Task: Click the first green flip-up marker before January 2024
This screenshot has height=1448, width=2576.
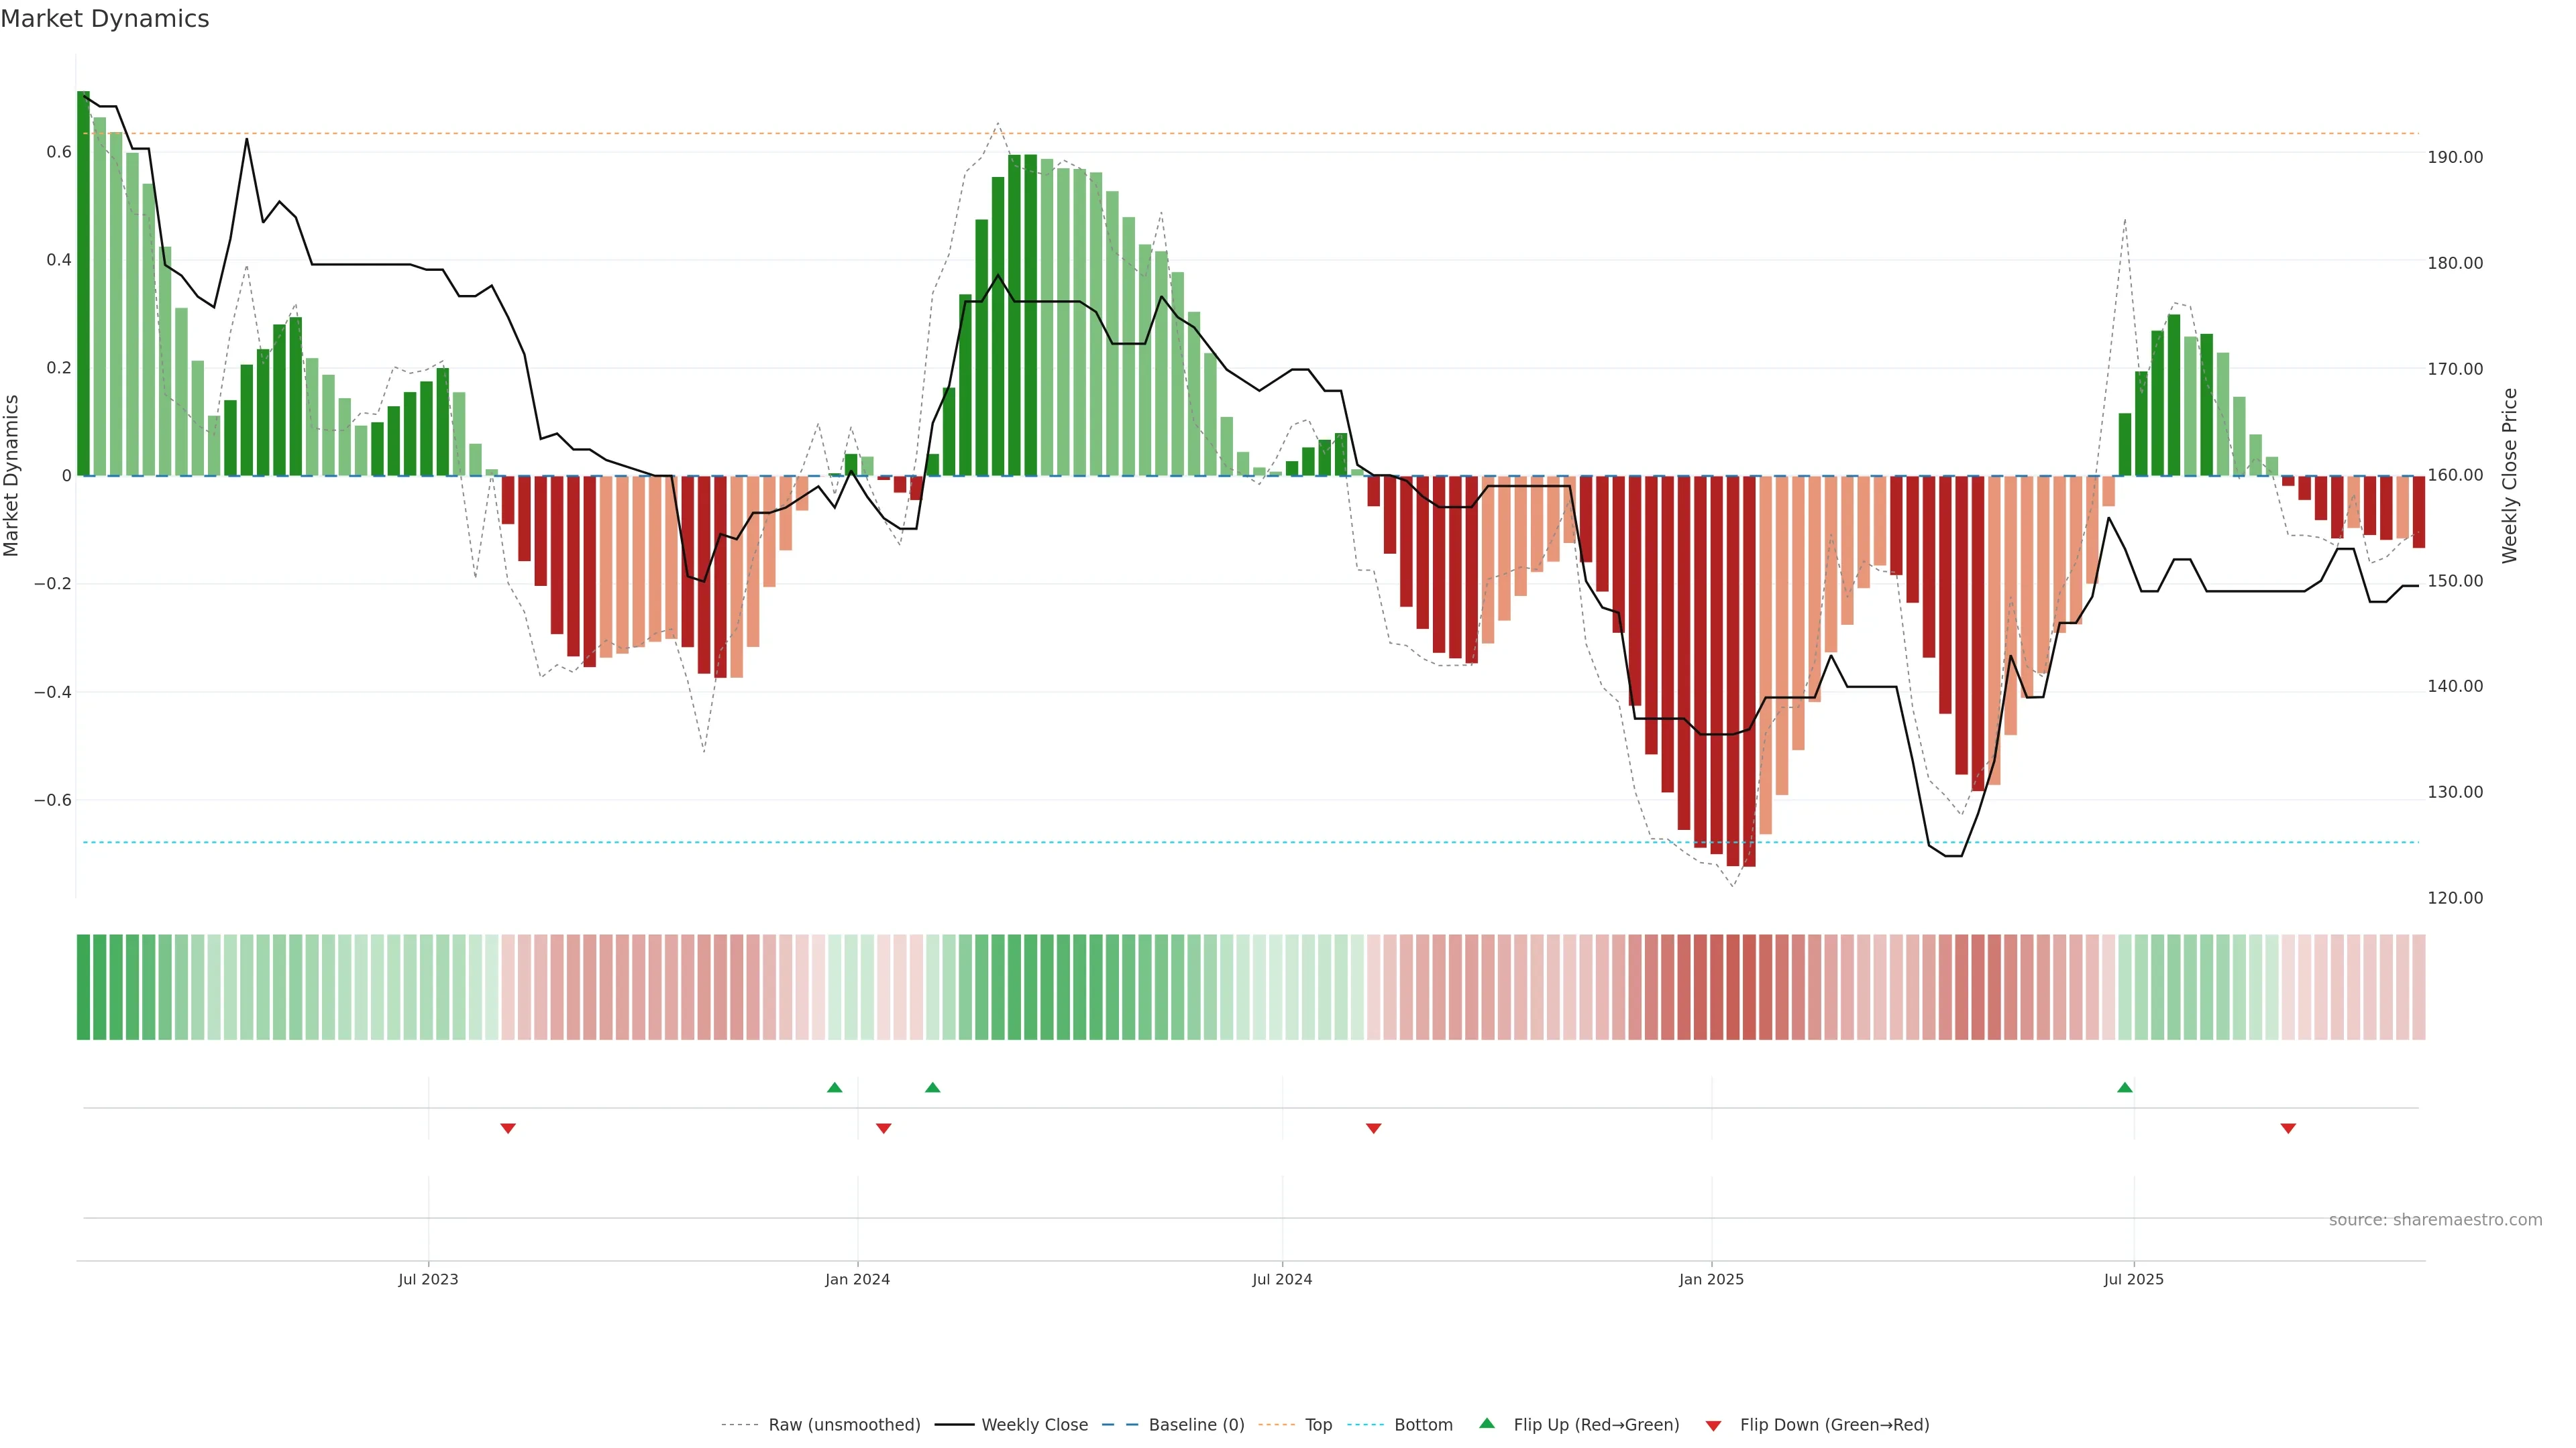Action: pos(834,1087)
